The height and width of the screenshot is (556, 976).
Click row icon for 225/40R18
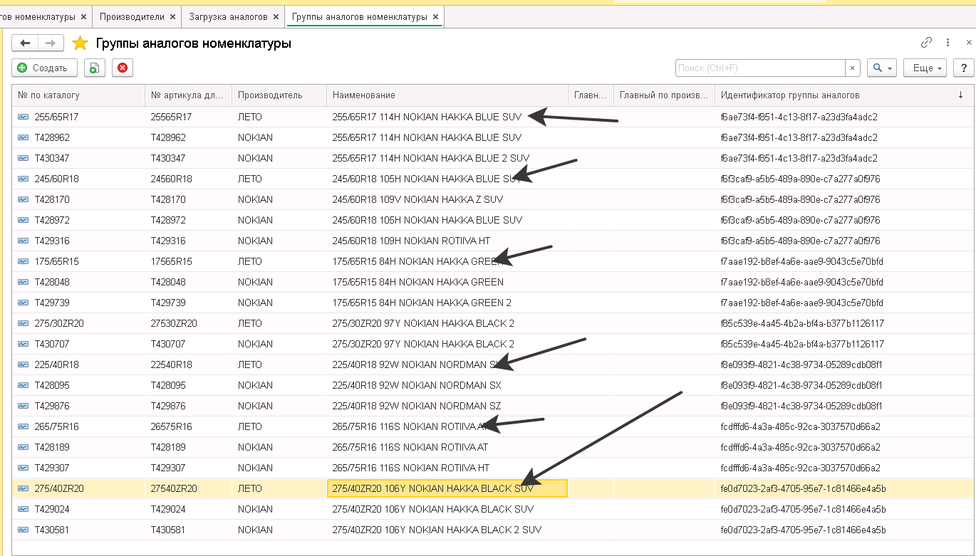pos(24,364)
